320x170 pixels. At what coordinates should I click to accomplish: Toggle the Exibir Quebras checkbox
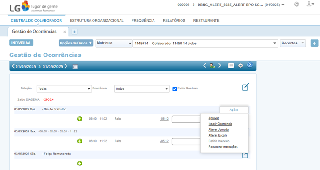tap(175, 89)
